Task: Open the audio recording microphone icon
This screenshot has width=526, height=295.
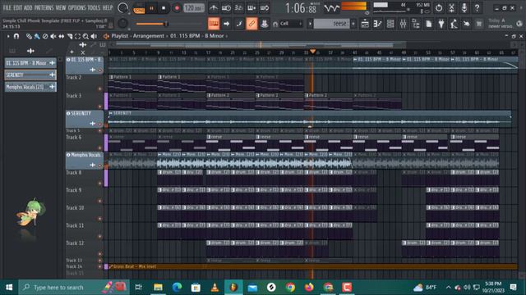Action: click(464, 7)
